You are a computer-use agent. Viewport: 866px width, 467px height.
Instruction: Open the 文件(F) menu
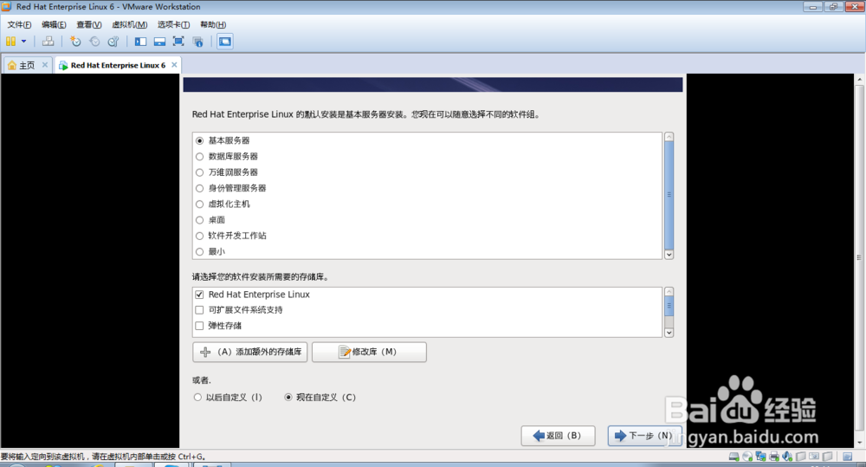19,24
